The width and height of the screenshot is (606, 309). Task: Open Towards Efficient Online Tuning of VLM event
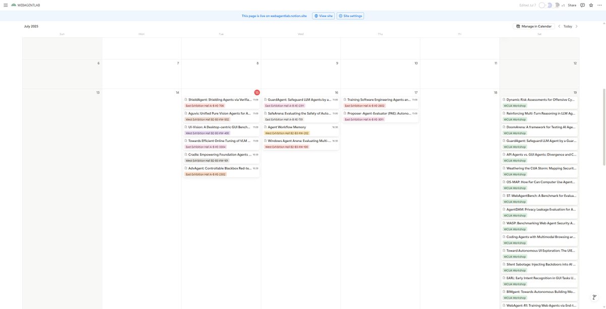click(x=221, y=143)
